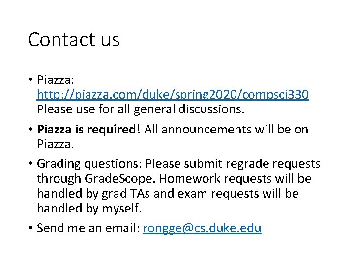This screenshot has height=265, width=354.
Task: Click 'Please use for all general discussions' line
Action: [x=141, y=108]
